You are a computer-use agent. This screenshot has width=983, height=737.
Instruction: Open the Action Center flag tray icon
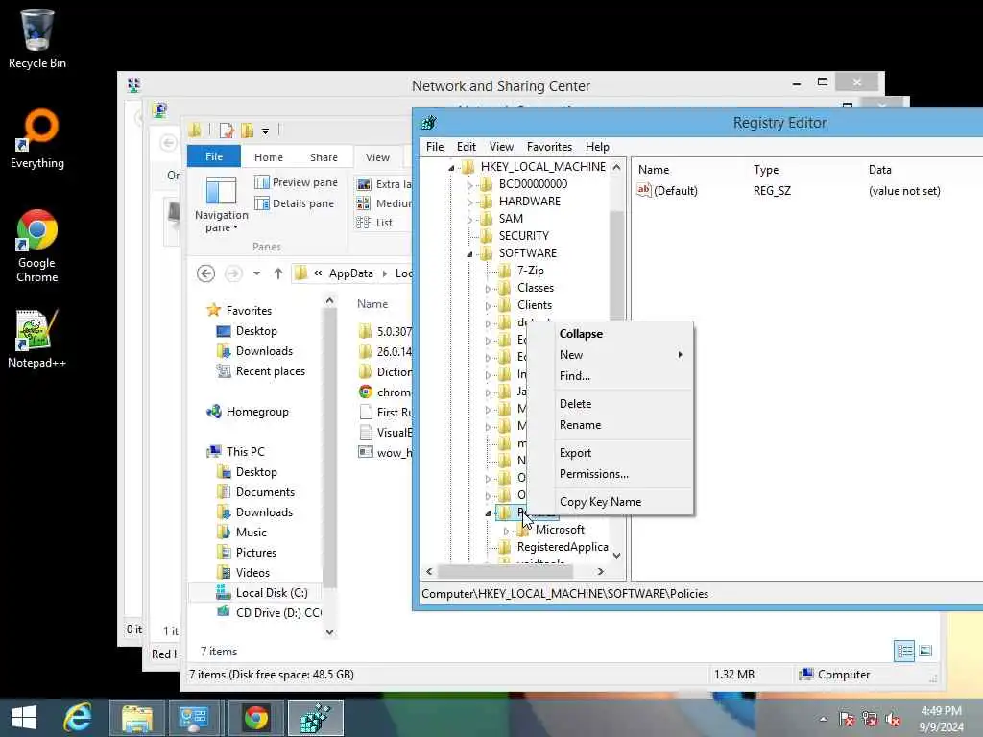[847, 719]
